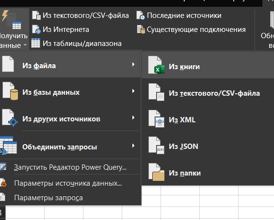Expand the Из других источников arrow
This screenshot has height=220, width=274.
point(133,117)
